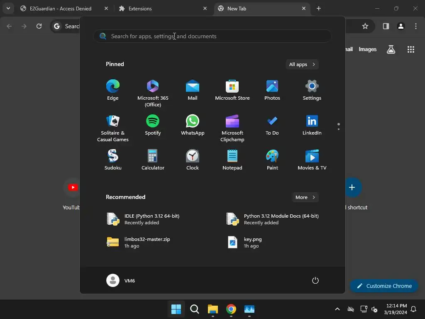Click Customize Chrome button
425x319 pixels.
tap(384, 286)
